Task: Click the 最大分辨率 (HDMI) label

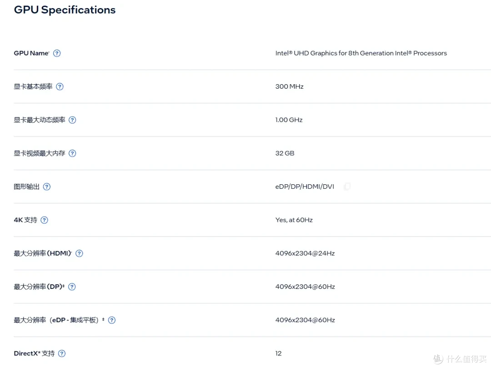Action: 43,253
